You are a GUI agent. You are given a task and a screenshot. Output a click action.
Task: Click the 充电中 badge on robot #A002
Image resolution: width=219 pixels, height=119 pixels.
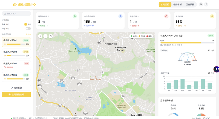pyautogui.click(x=26, y=52)
